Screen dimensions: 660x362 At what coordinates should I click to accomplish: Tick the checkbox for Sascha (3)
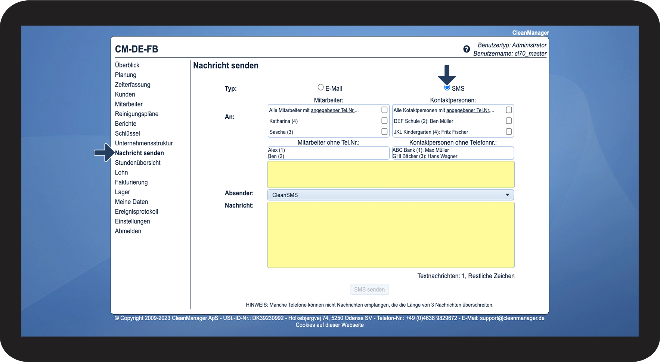384,132
